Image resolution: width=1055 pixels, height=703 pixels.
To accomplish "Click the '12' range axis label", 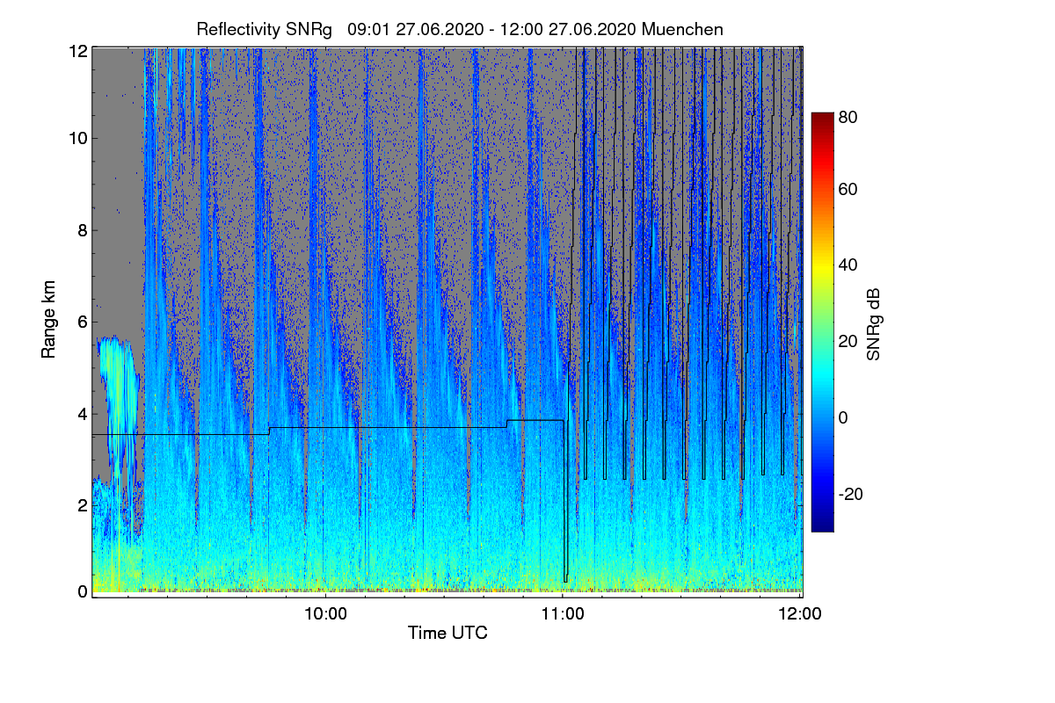I will [x=78, y=51].
